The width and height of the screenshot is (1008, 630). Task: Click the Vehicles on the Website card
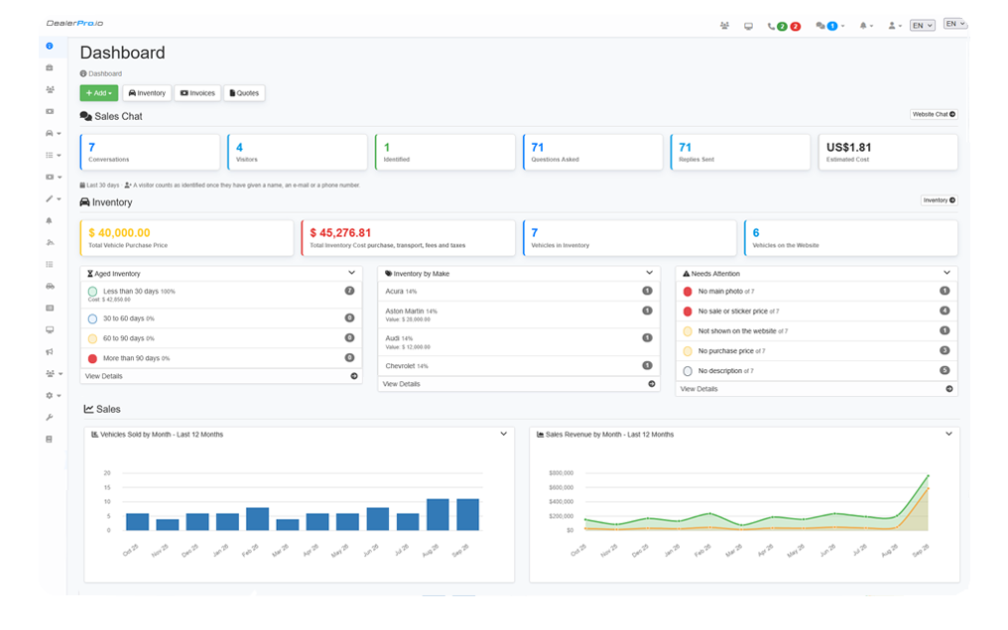tap(851, 238)
